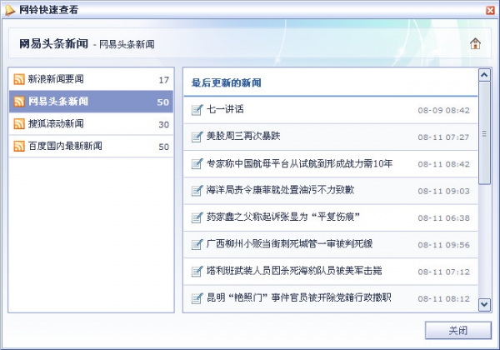Click the count 50 for 网易头条新闻
The image size is (500, 350).
pyautogui.click(x=163, y=102)
